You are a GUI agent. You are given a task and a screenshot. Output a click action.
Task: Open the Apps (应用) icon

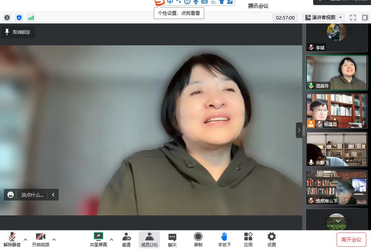[x=248, y=239]
